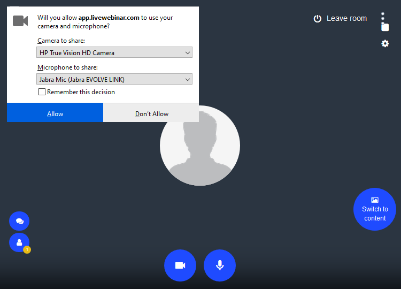Open the three-dot more options menu
The width and height of the screenshot is (401, 289).
pos(383,16)
